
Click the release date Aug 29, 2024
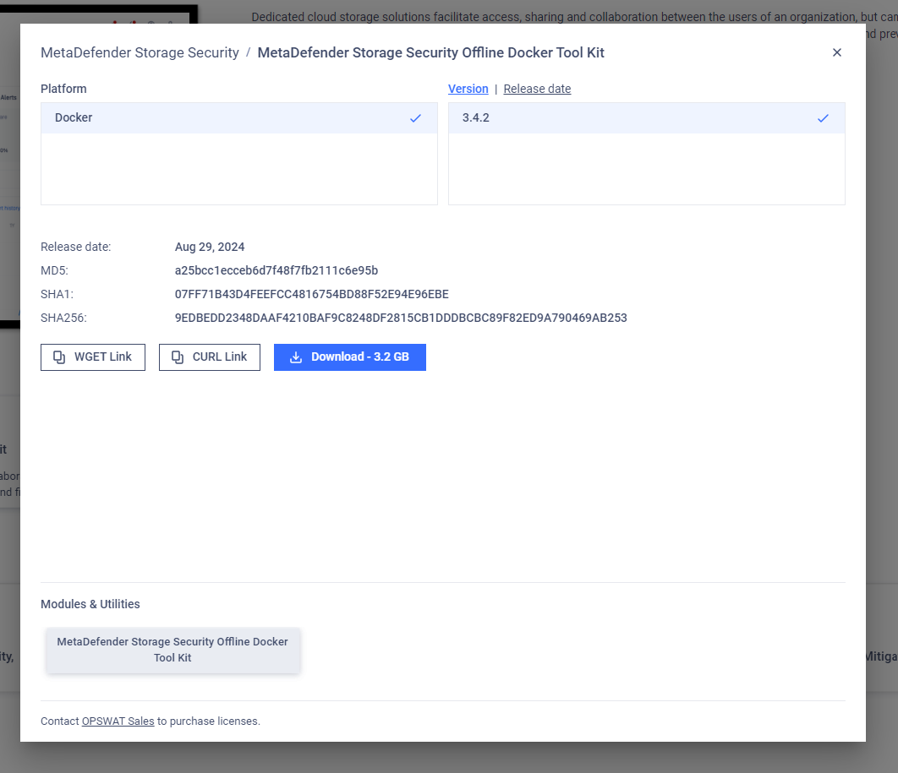(x=210, y=247)
